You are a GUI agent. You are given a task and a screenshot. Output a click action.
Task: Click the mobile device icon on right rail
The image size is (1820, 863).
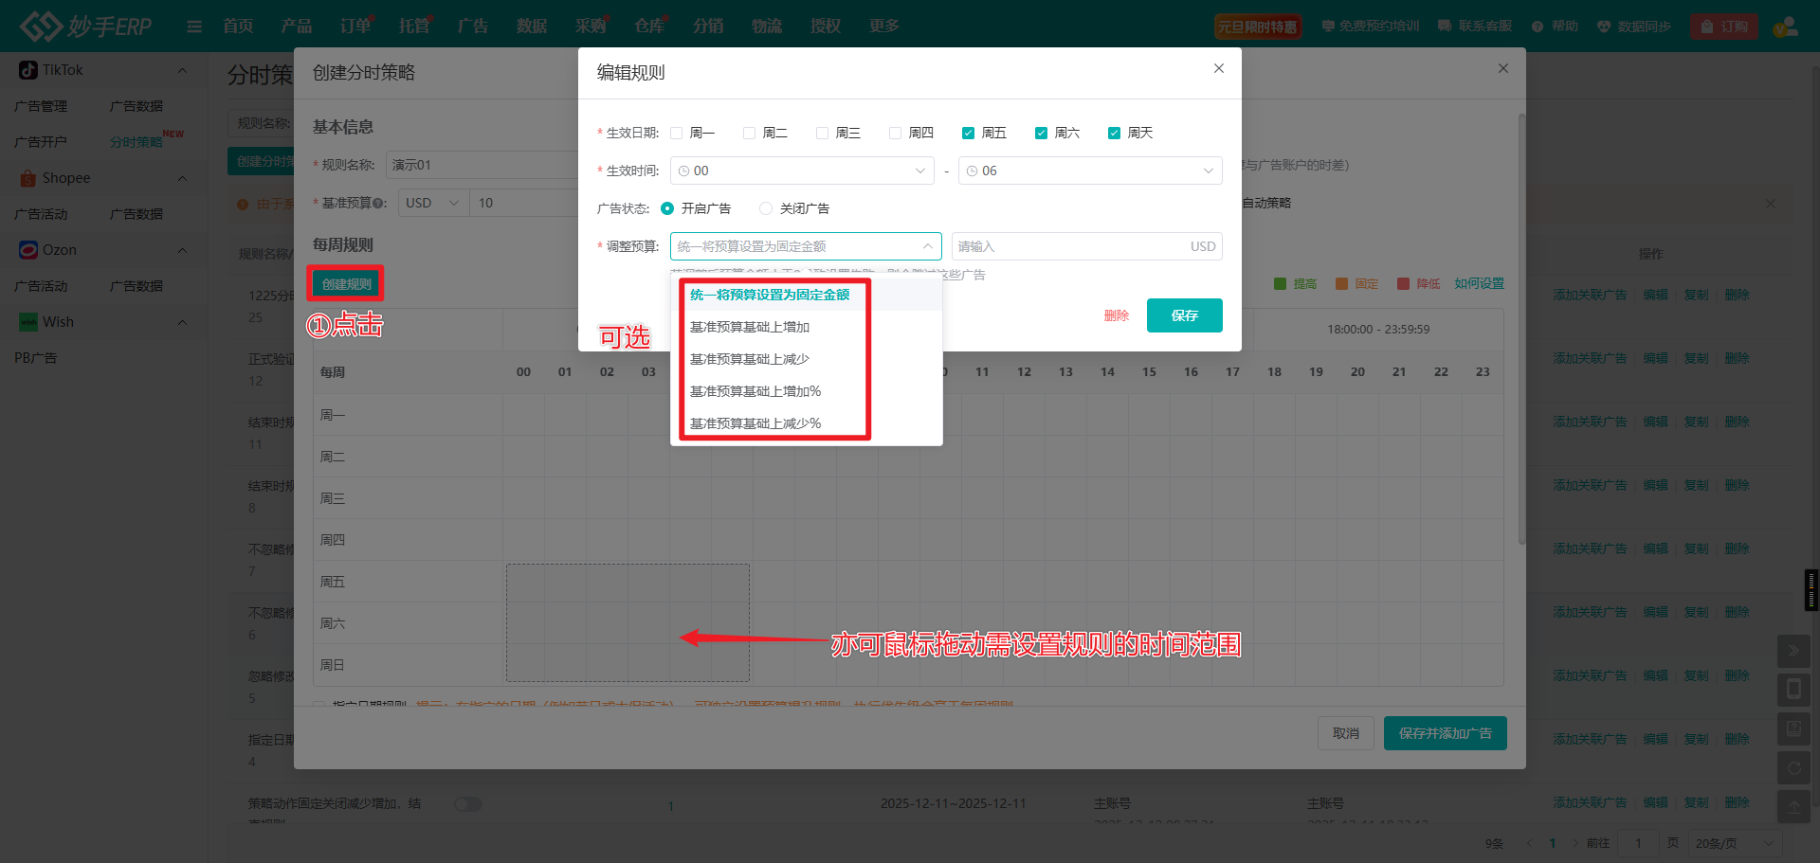coord(1793,690)
